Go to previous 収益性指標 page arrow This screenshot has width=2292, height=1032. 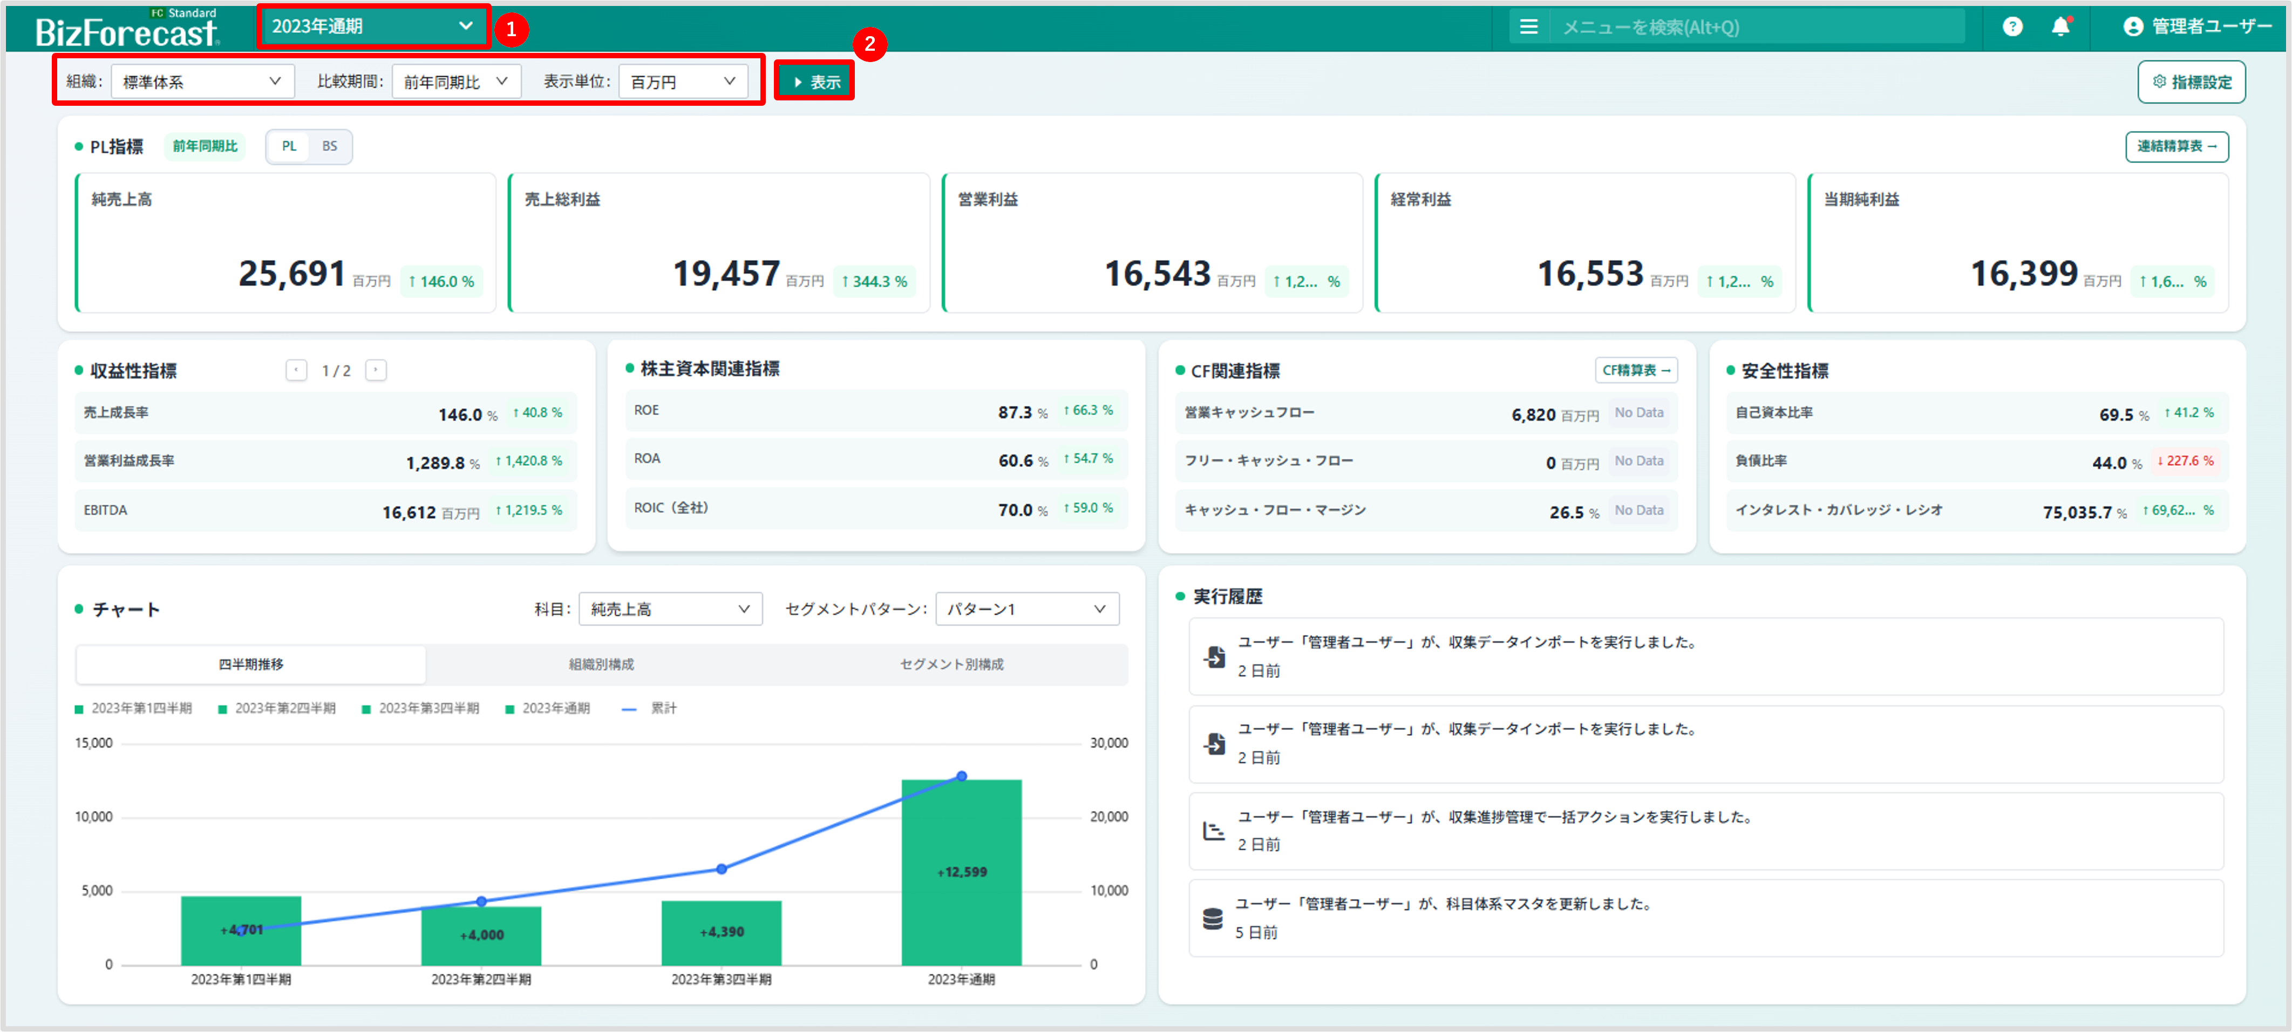[296, 370]
